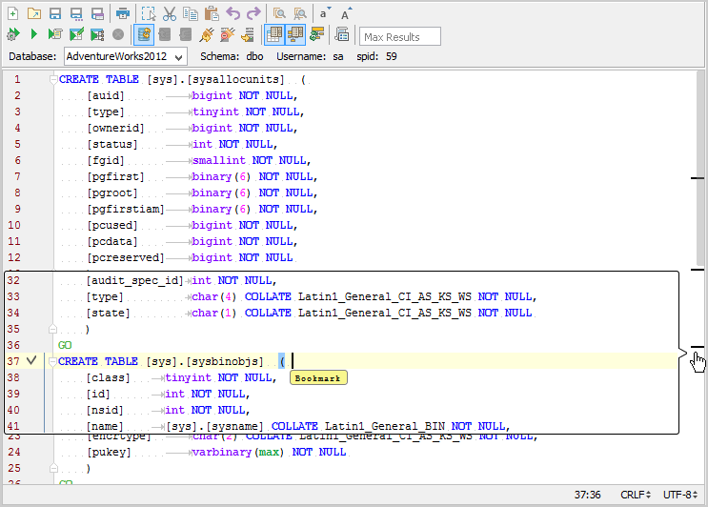Click the gear with double arrows icon
The width and height of the screenshot is (708, 507).
click(x=13, y=34)
